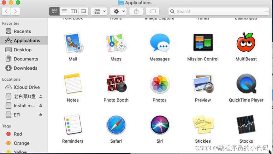The image size is (273, 154).
Task: Click the Photo Booth label
Action: [x=116, y=100]
